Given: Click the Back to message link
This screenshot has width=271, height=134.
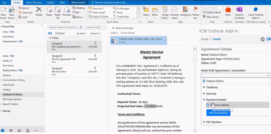Looking at the screenshot, I should 123,28.
